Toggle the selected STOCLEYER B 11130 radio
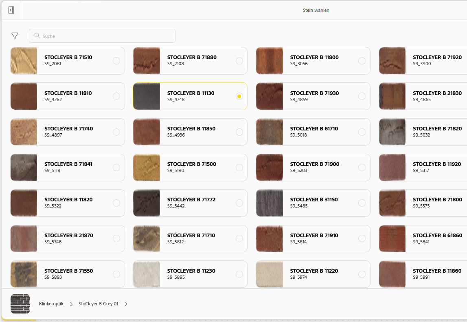467x322 pixels. (x=239, y=96)
